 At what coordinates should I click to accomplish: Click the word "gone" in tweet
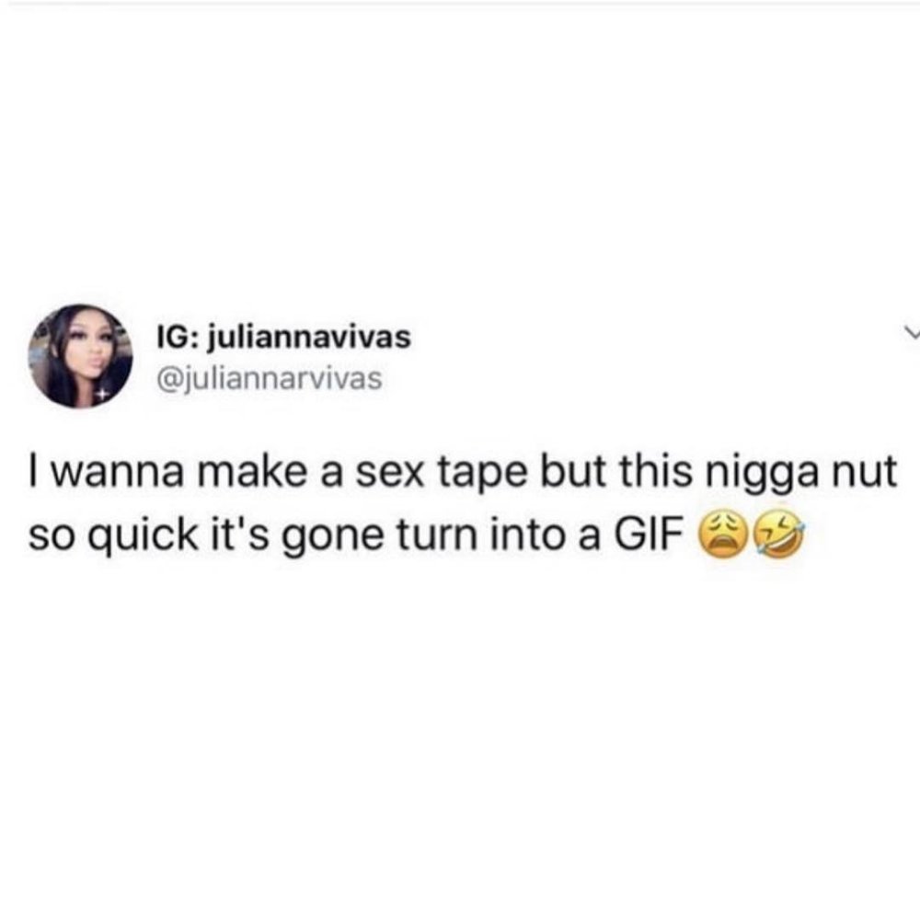(x=334, y=538)
